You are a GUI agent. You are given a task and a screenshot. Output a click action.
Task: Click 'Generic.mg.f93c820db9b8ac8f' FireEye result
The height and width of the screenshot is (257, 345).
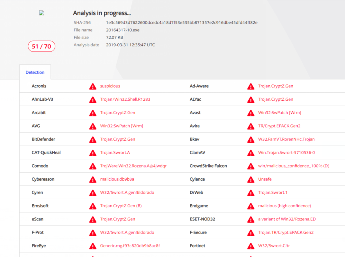130,246
